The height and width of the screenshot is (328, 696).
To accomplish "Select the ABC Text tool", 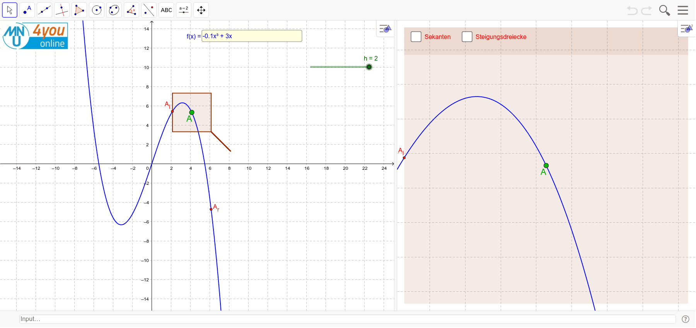I will point(166,10).
